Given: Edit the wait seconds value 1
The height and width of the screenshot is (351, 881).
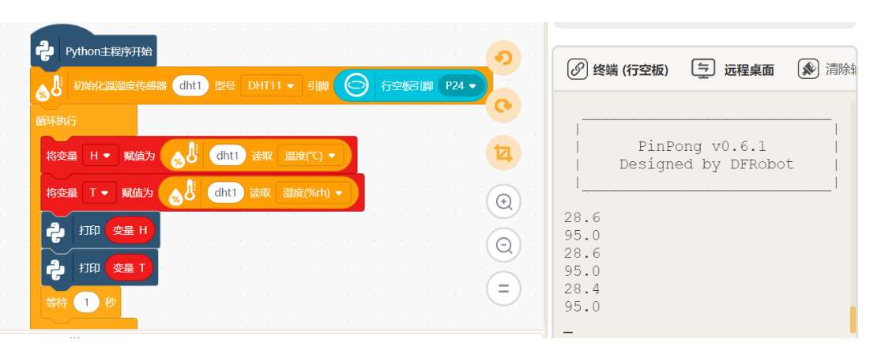Looking at the screenshot, I should (86, 303).
